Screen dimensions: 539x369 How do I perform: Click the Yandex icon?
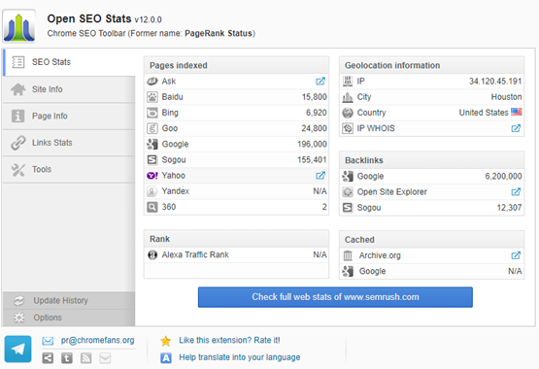(152, 191)
